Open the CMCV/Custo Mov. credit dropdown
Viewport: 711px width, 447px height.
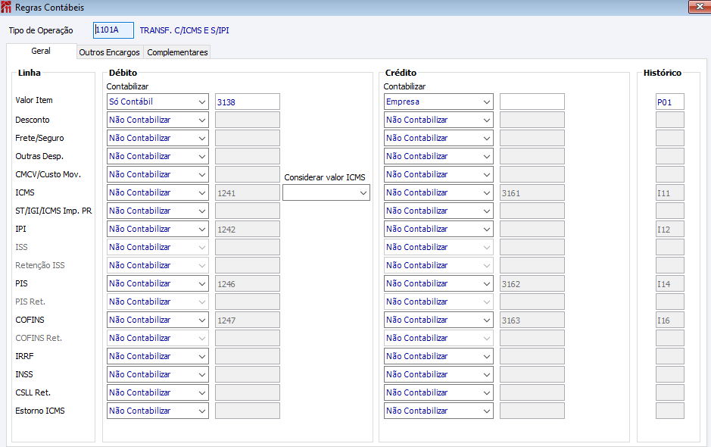tap(438, 174)
